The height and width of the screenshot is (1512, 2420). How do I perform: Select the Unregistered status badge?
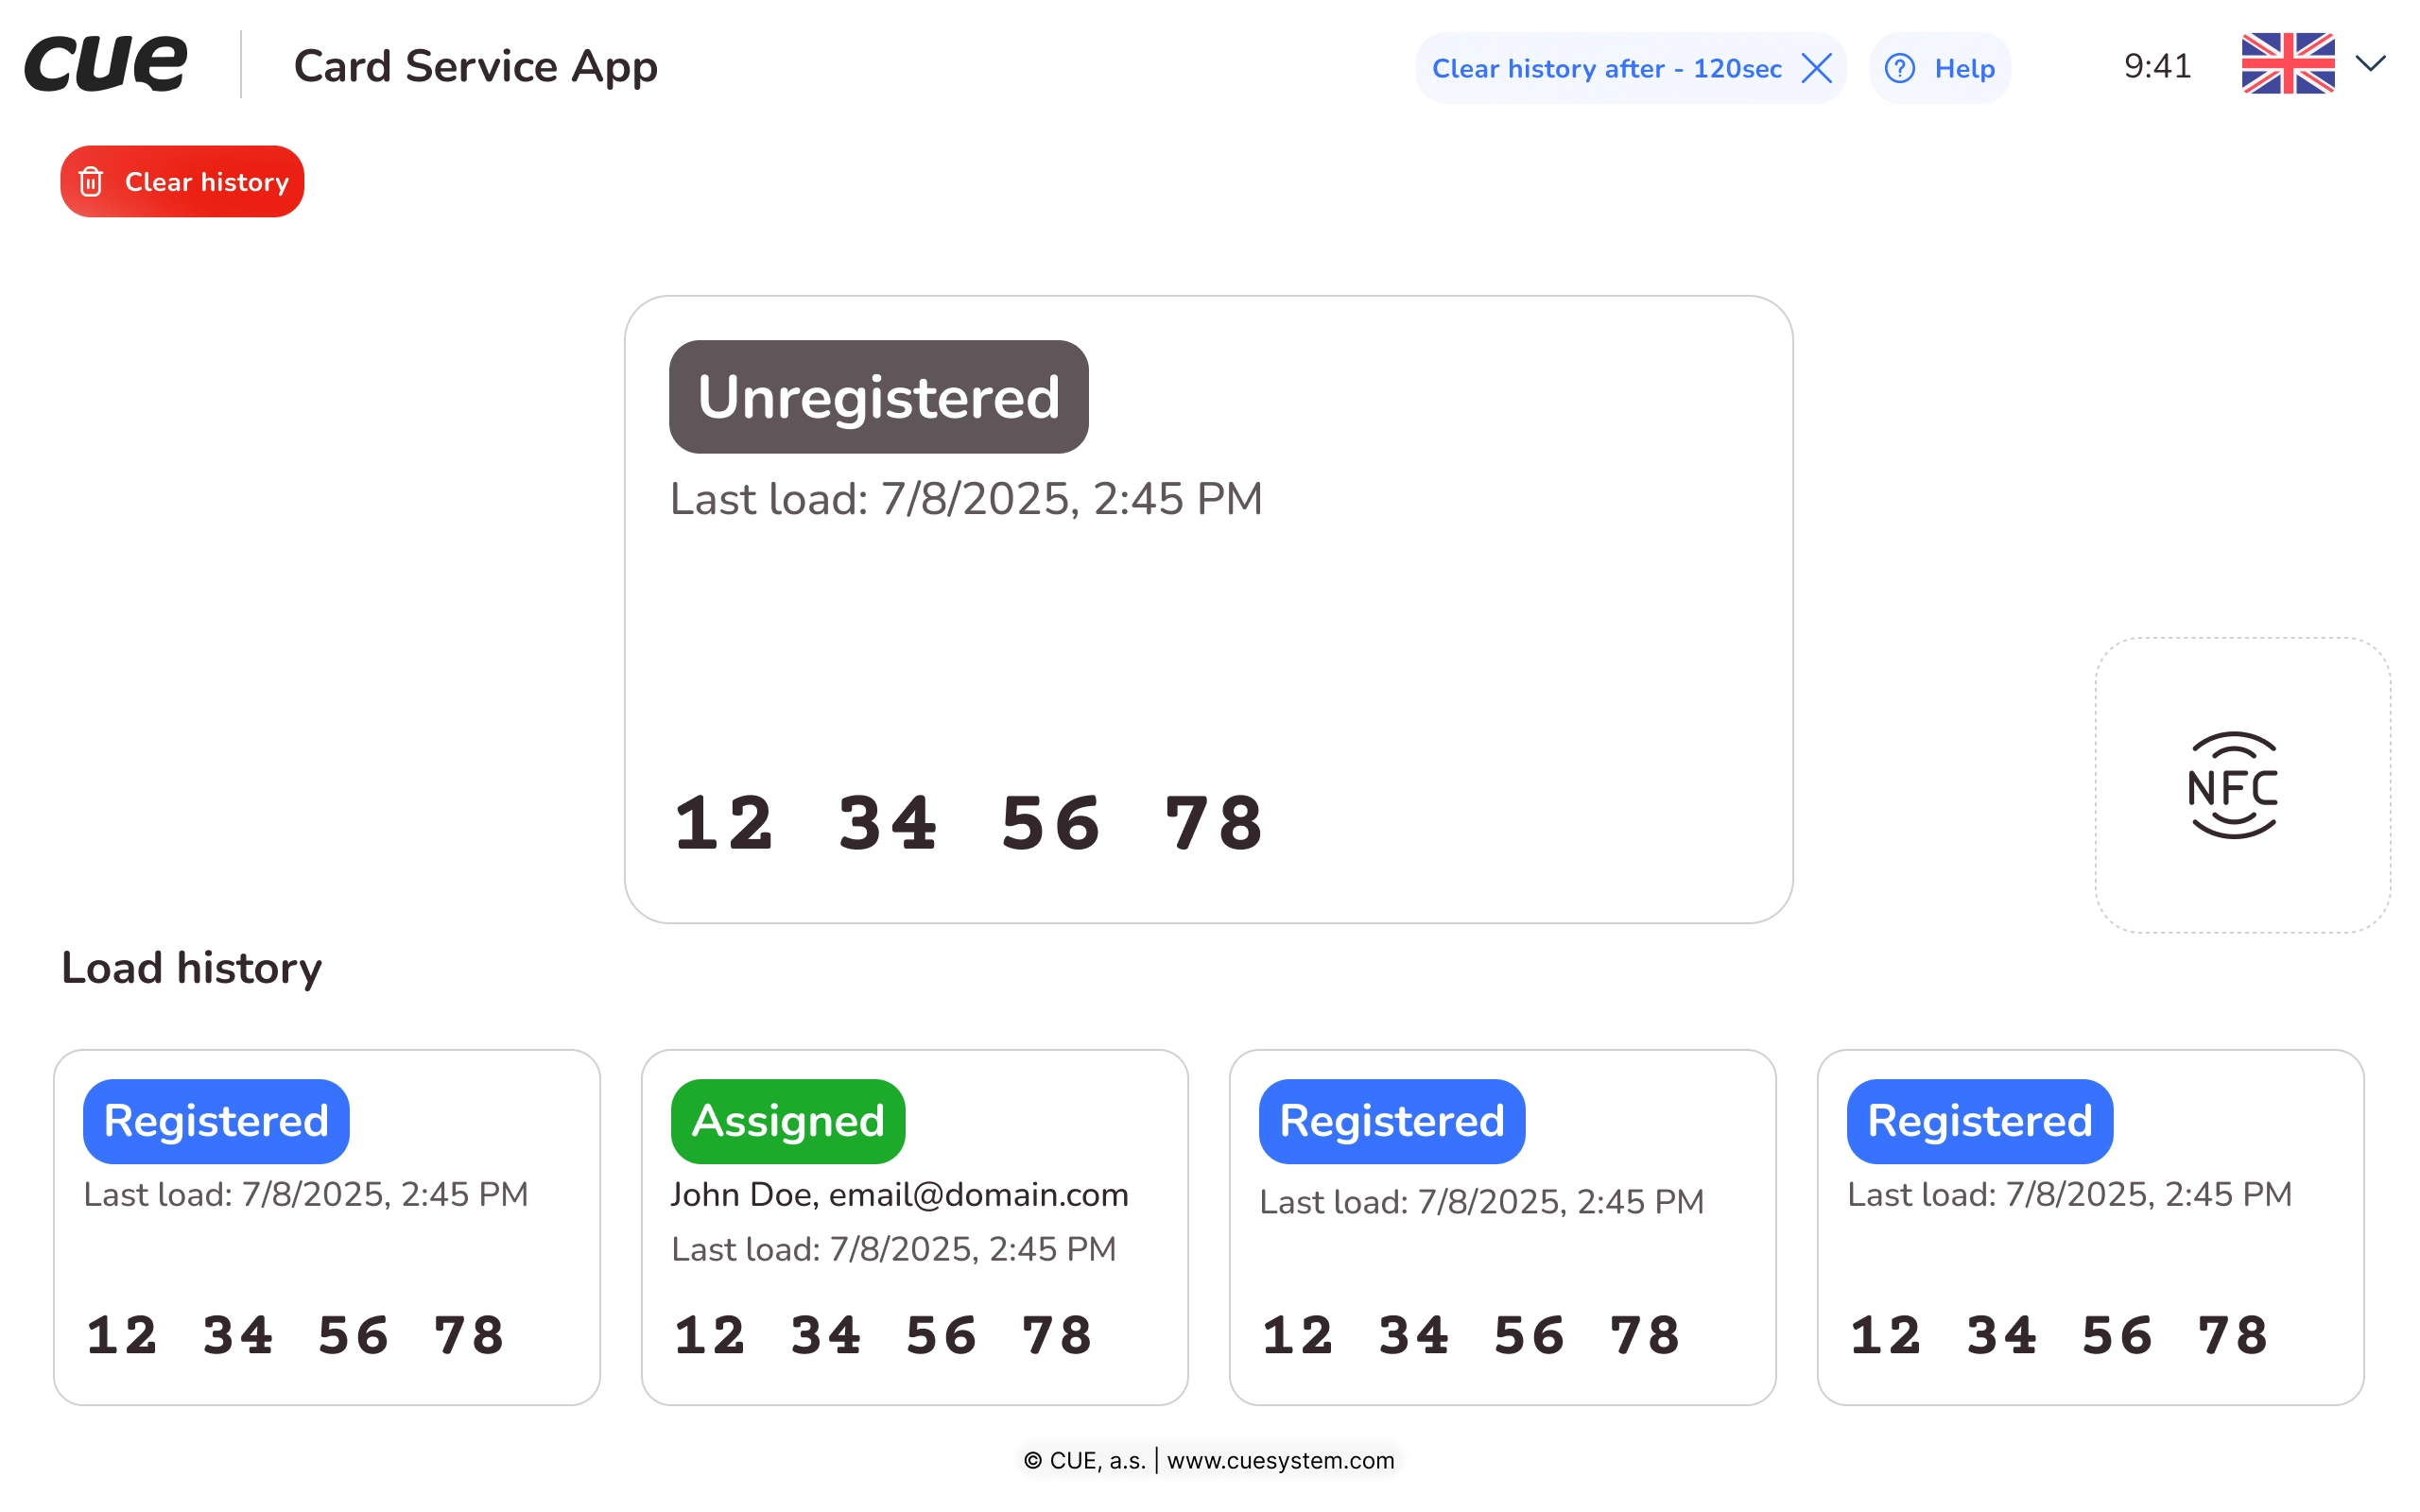coord(878,397)
